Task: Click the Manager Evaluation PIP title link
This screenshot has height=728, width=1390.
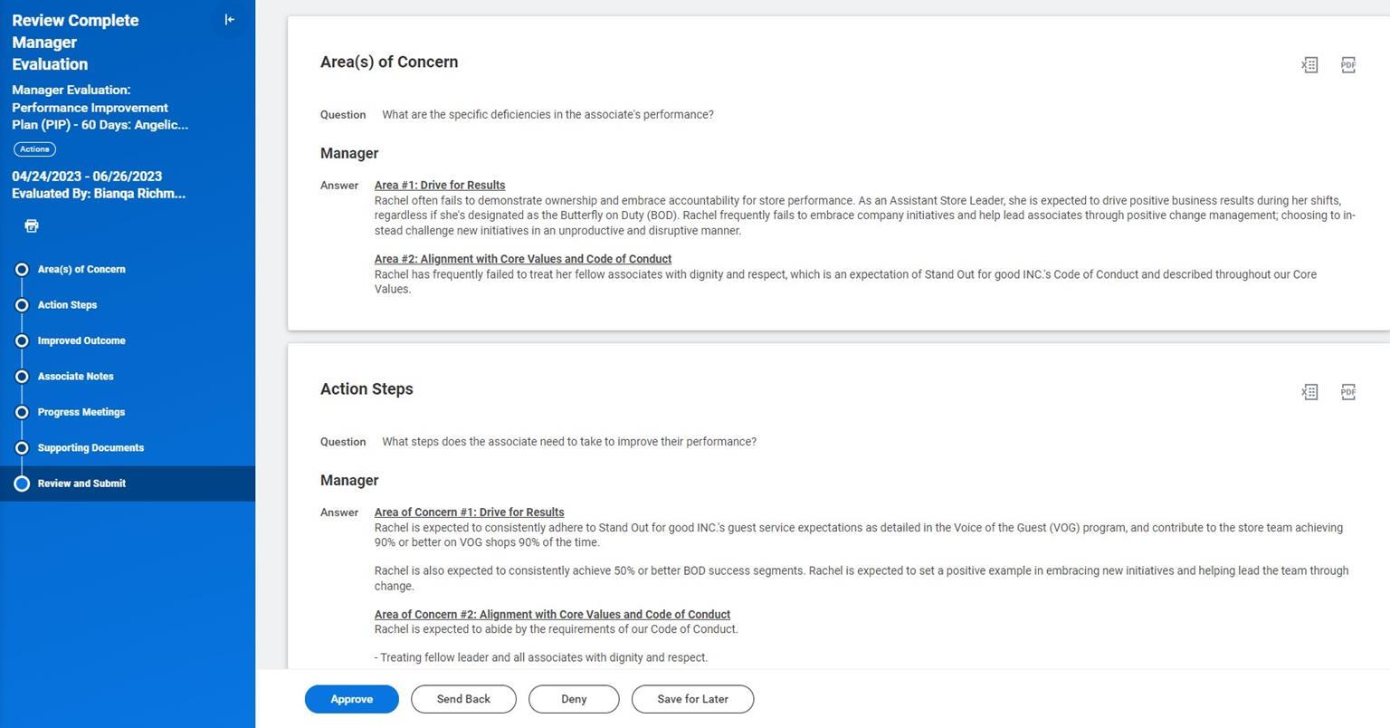Action: point(100,107)
